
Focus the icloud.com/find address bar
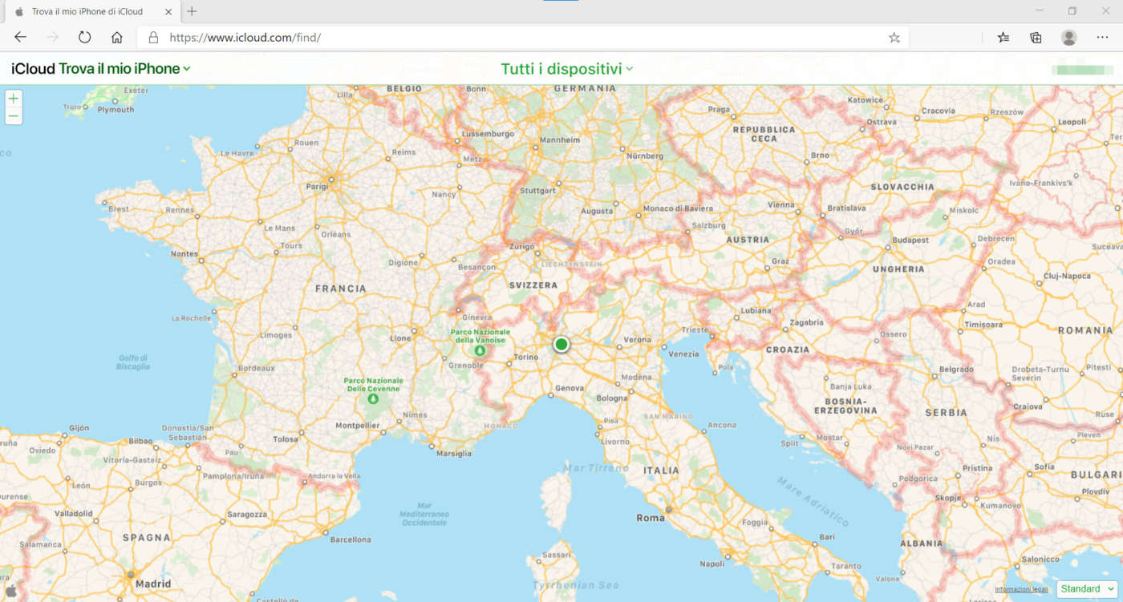521,38
